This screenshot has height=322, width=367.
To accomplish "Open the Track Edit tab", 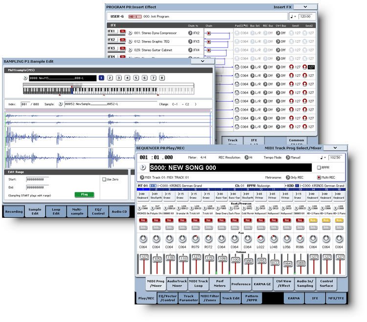I will click(230, 298).
